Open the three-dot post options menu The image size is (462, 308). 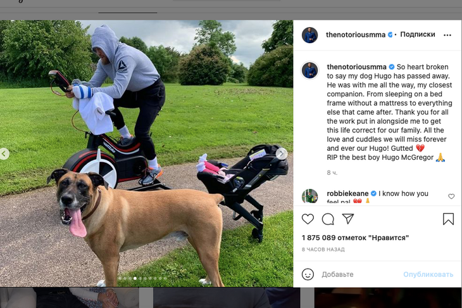pos(447,35)
